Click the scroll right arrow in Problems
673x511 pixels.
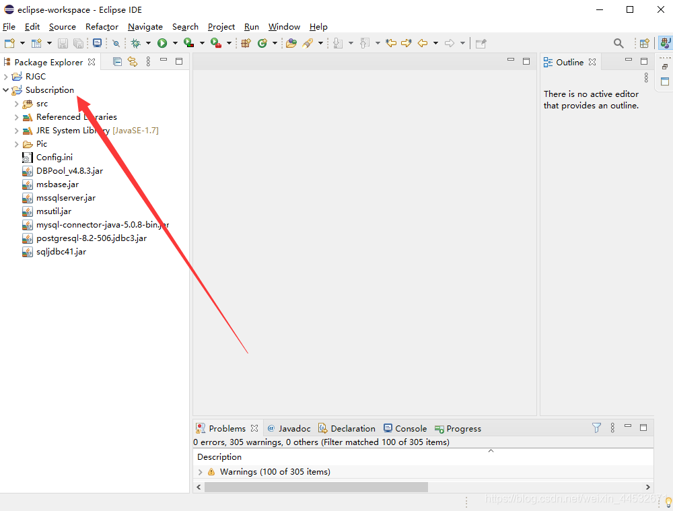coord(648,487)
